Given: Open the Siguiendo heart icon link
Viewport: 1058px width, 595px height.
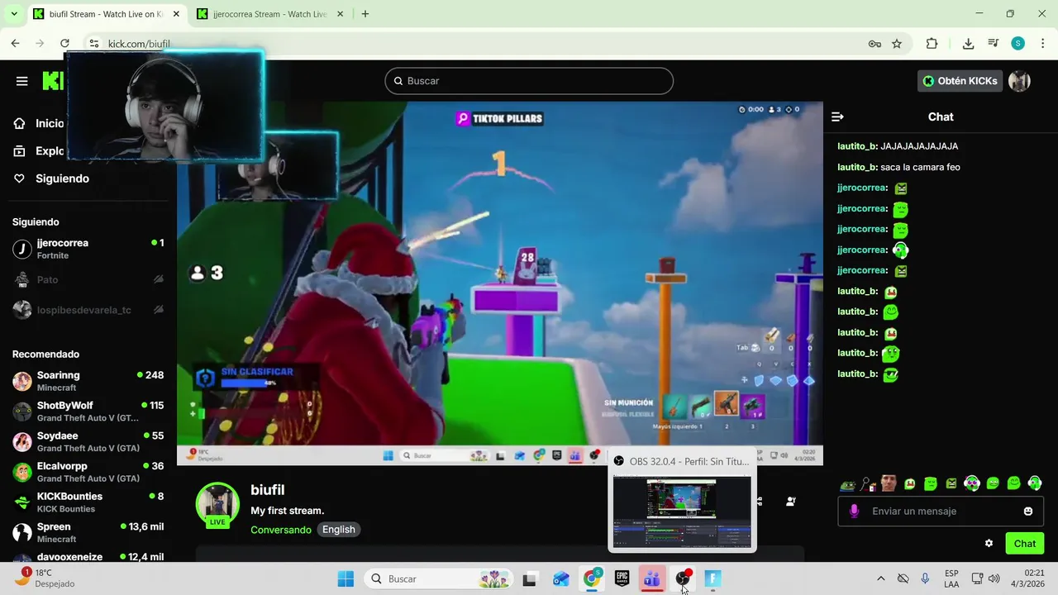Looking at the screenshot, I should (20, 178).
